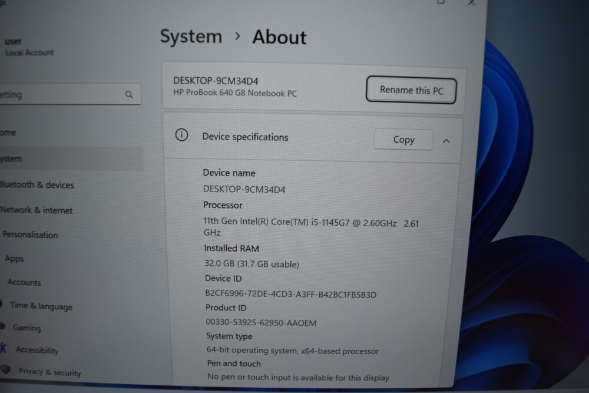
Task: Click the Rename this PC button
Action: (411, 90)
